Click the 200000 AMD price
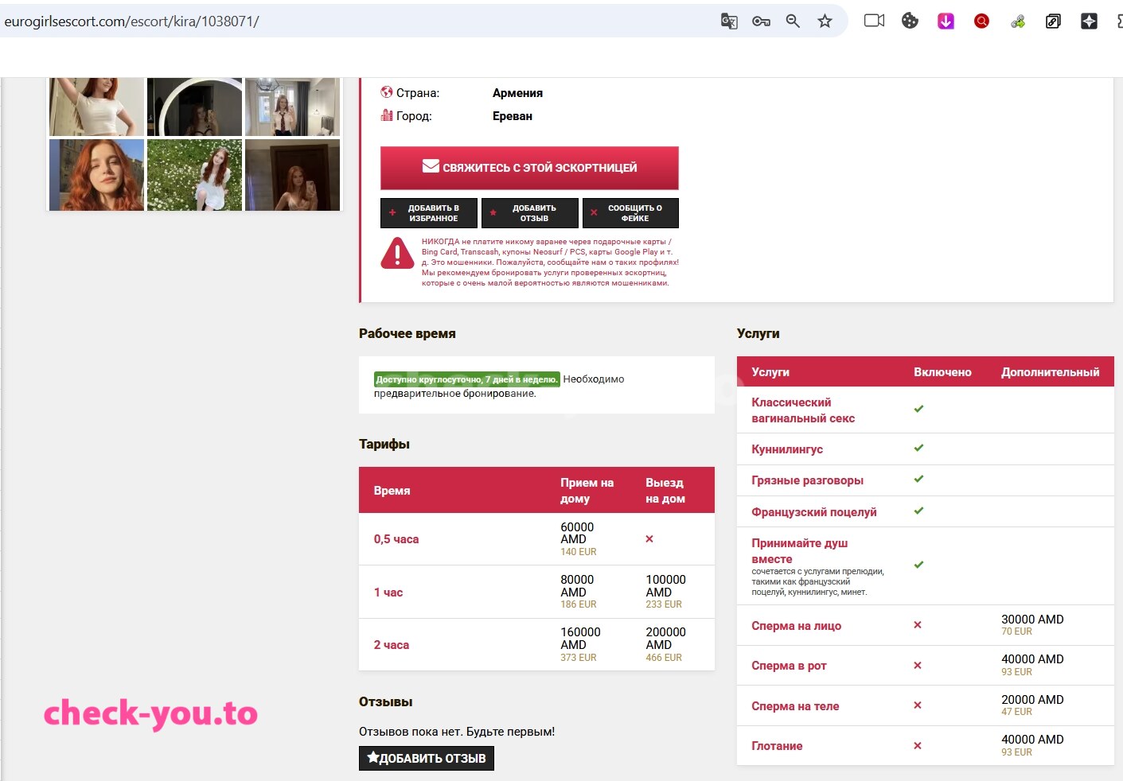1123x781 pixels. tap(665, 639)
